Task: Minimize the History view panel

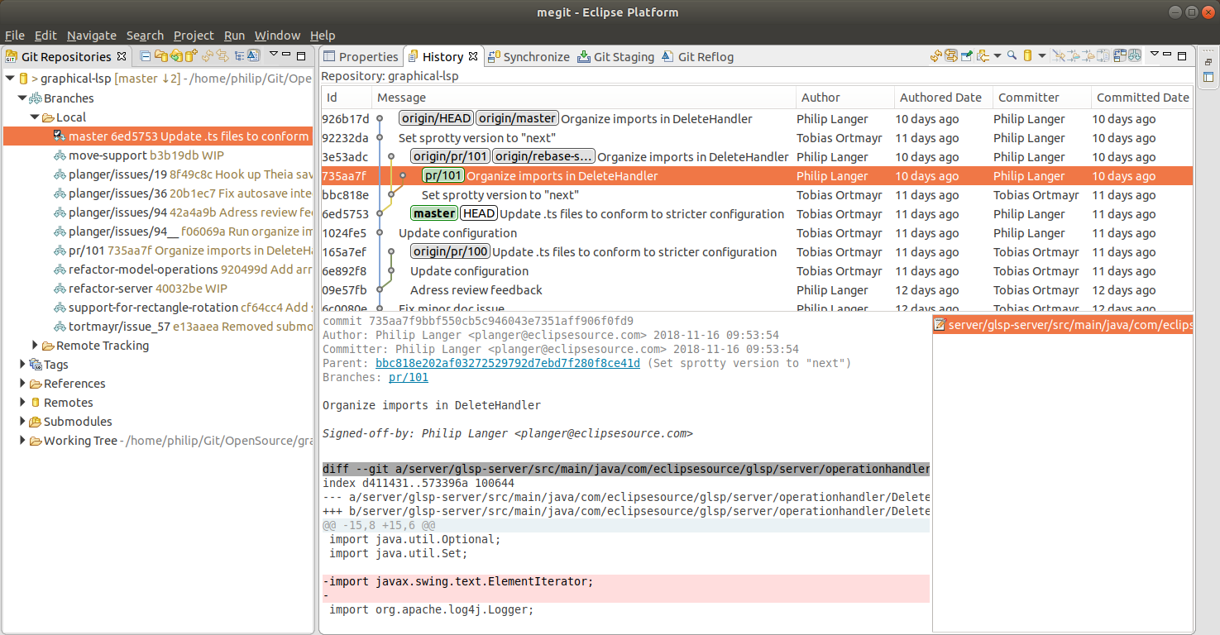Action: pos(1167,54)
